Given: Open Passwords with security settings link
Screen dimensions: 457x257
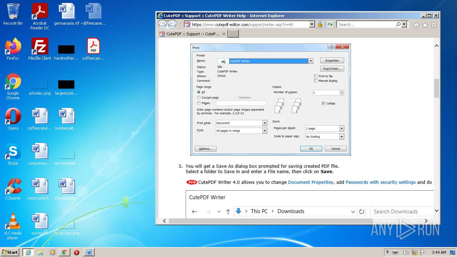Looking at the screenshot, I should click(x=381, y=182).
